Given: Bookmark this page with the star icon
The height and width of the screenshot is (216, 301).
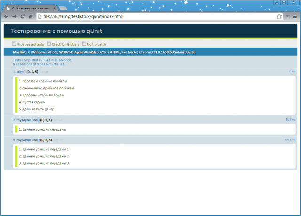Looking at the screenshot, I should click(x=279, y=17).
